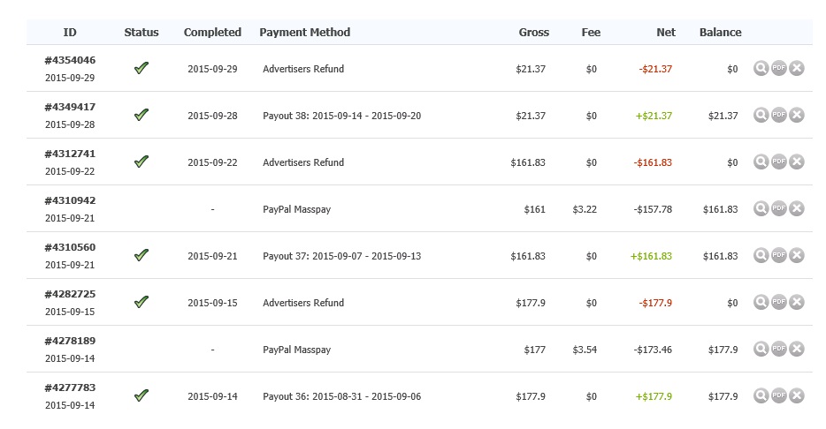Viewport: 826px width, 429px height.
Task: Sort by the ID column header
Action: pyautogui.click(x=70, y=33)
